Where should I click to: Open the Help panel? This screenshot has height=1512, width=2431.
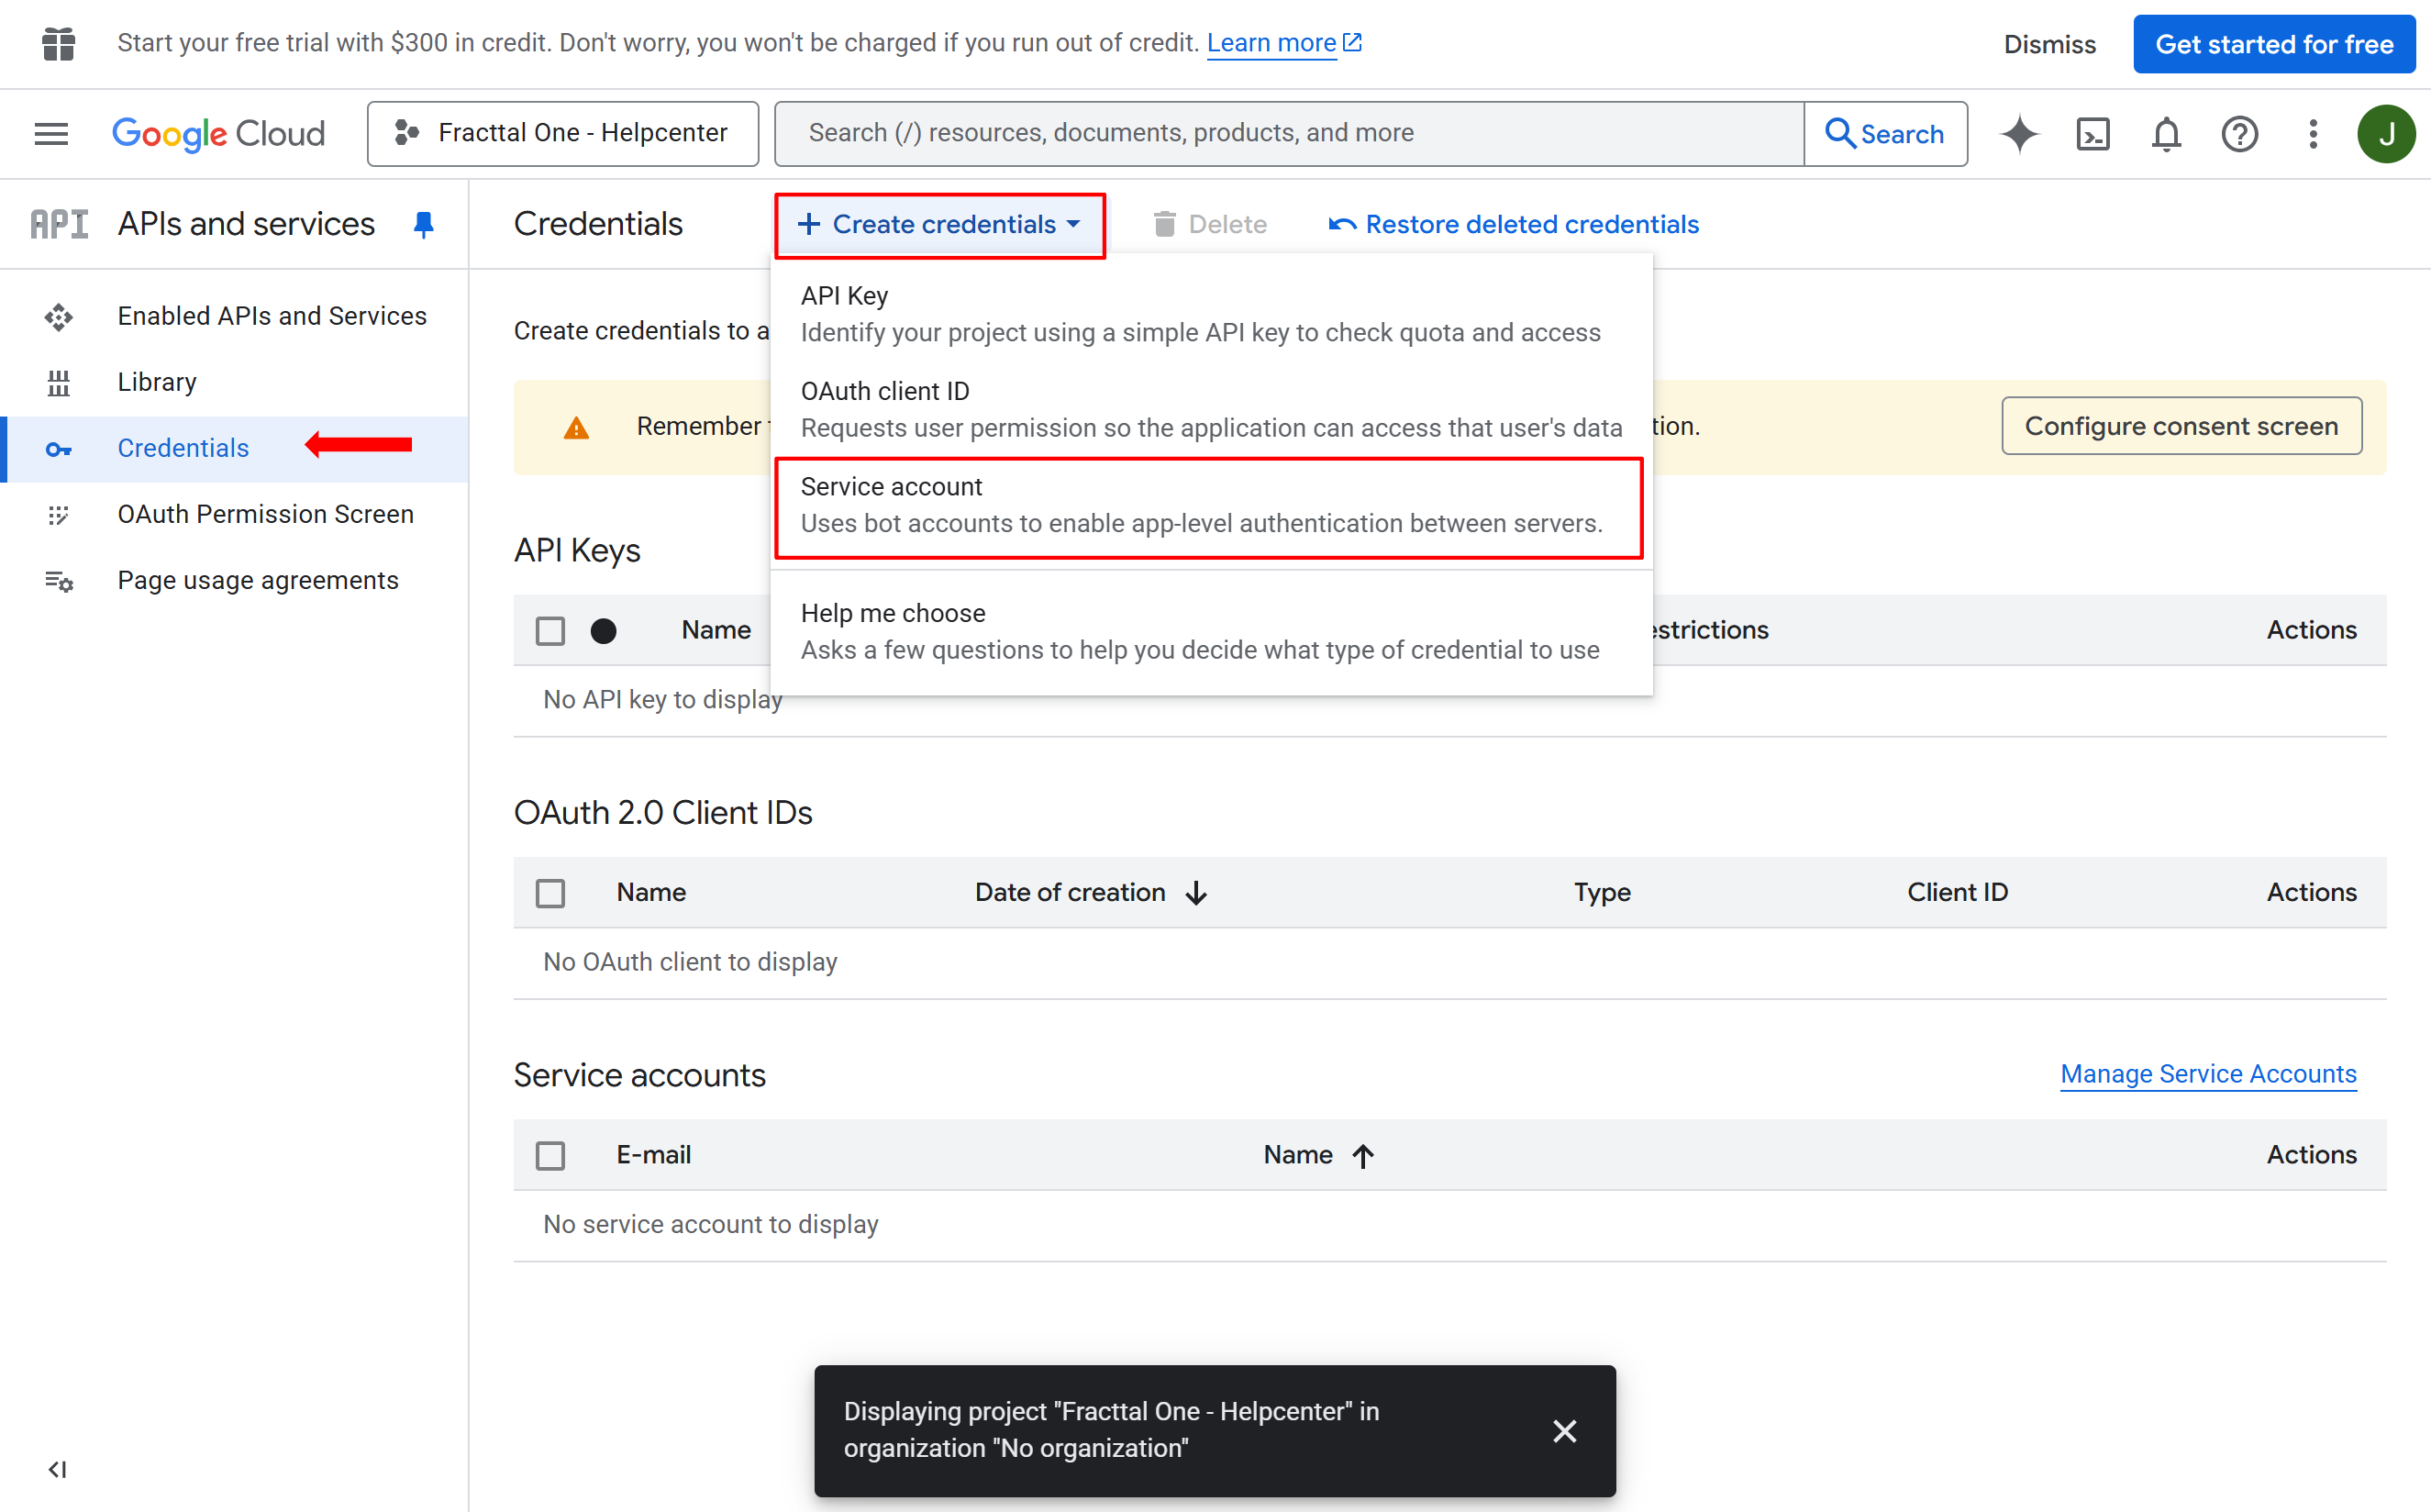coord(2239,133)
